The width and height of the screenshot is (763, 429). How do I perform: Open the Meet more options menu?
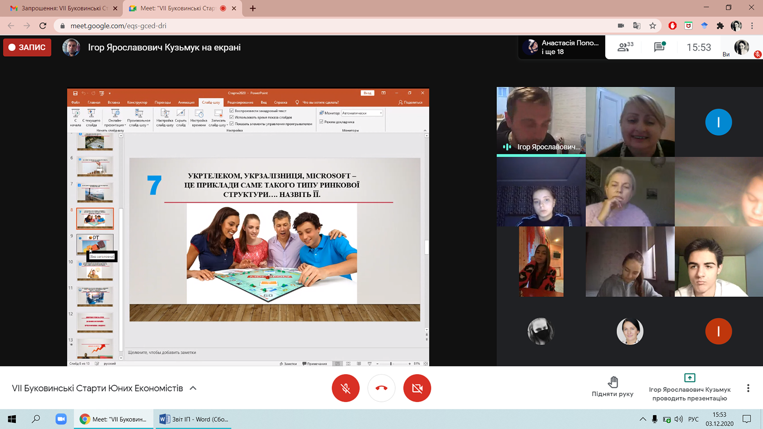[748, 388]
